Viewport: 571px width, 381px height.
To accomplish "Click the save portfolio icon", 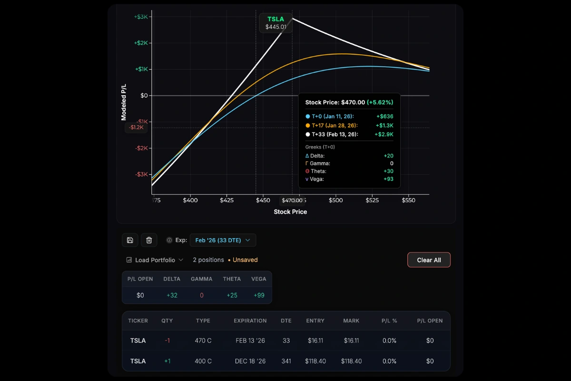I will (130, 240).
